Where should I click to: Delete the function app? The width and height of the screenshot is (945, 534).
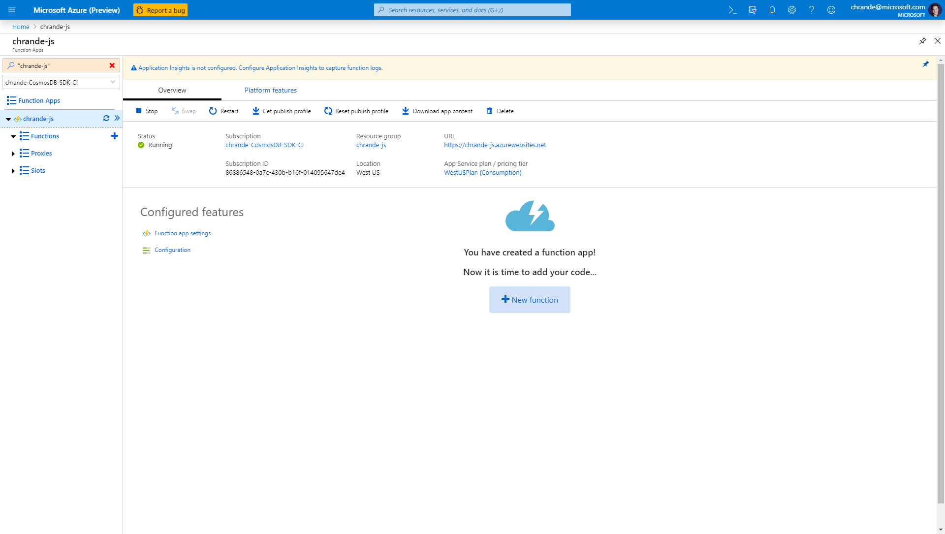pyautogui.click(x=500, y=111)
